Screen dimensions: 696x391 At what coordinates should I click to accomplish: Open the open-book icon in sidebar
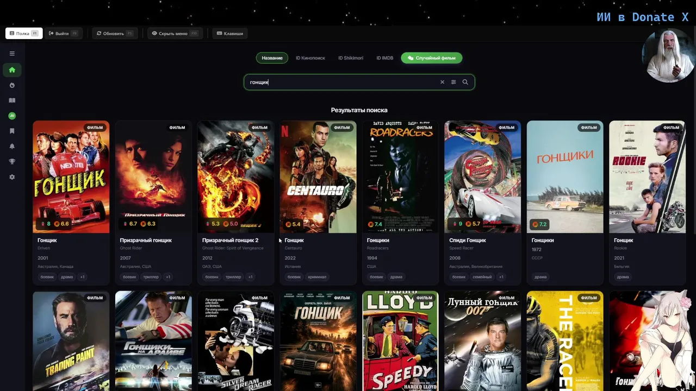pyautogui.click(x=12, y=100)
